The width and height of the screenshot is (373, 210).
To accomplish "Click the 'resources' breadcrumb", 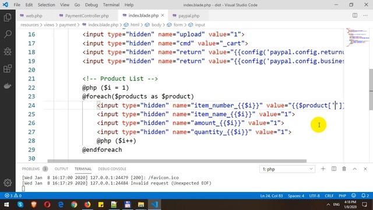I will click(30, 24).
